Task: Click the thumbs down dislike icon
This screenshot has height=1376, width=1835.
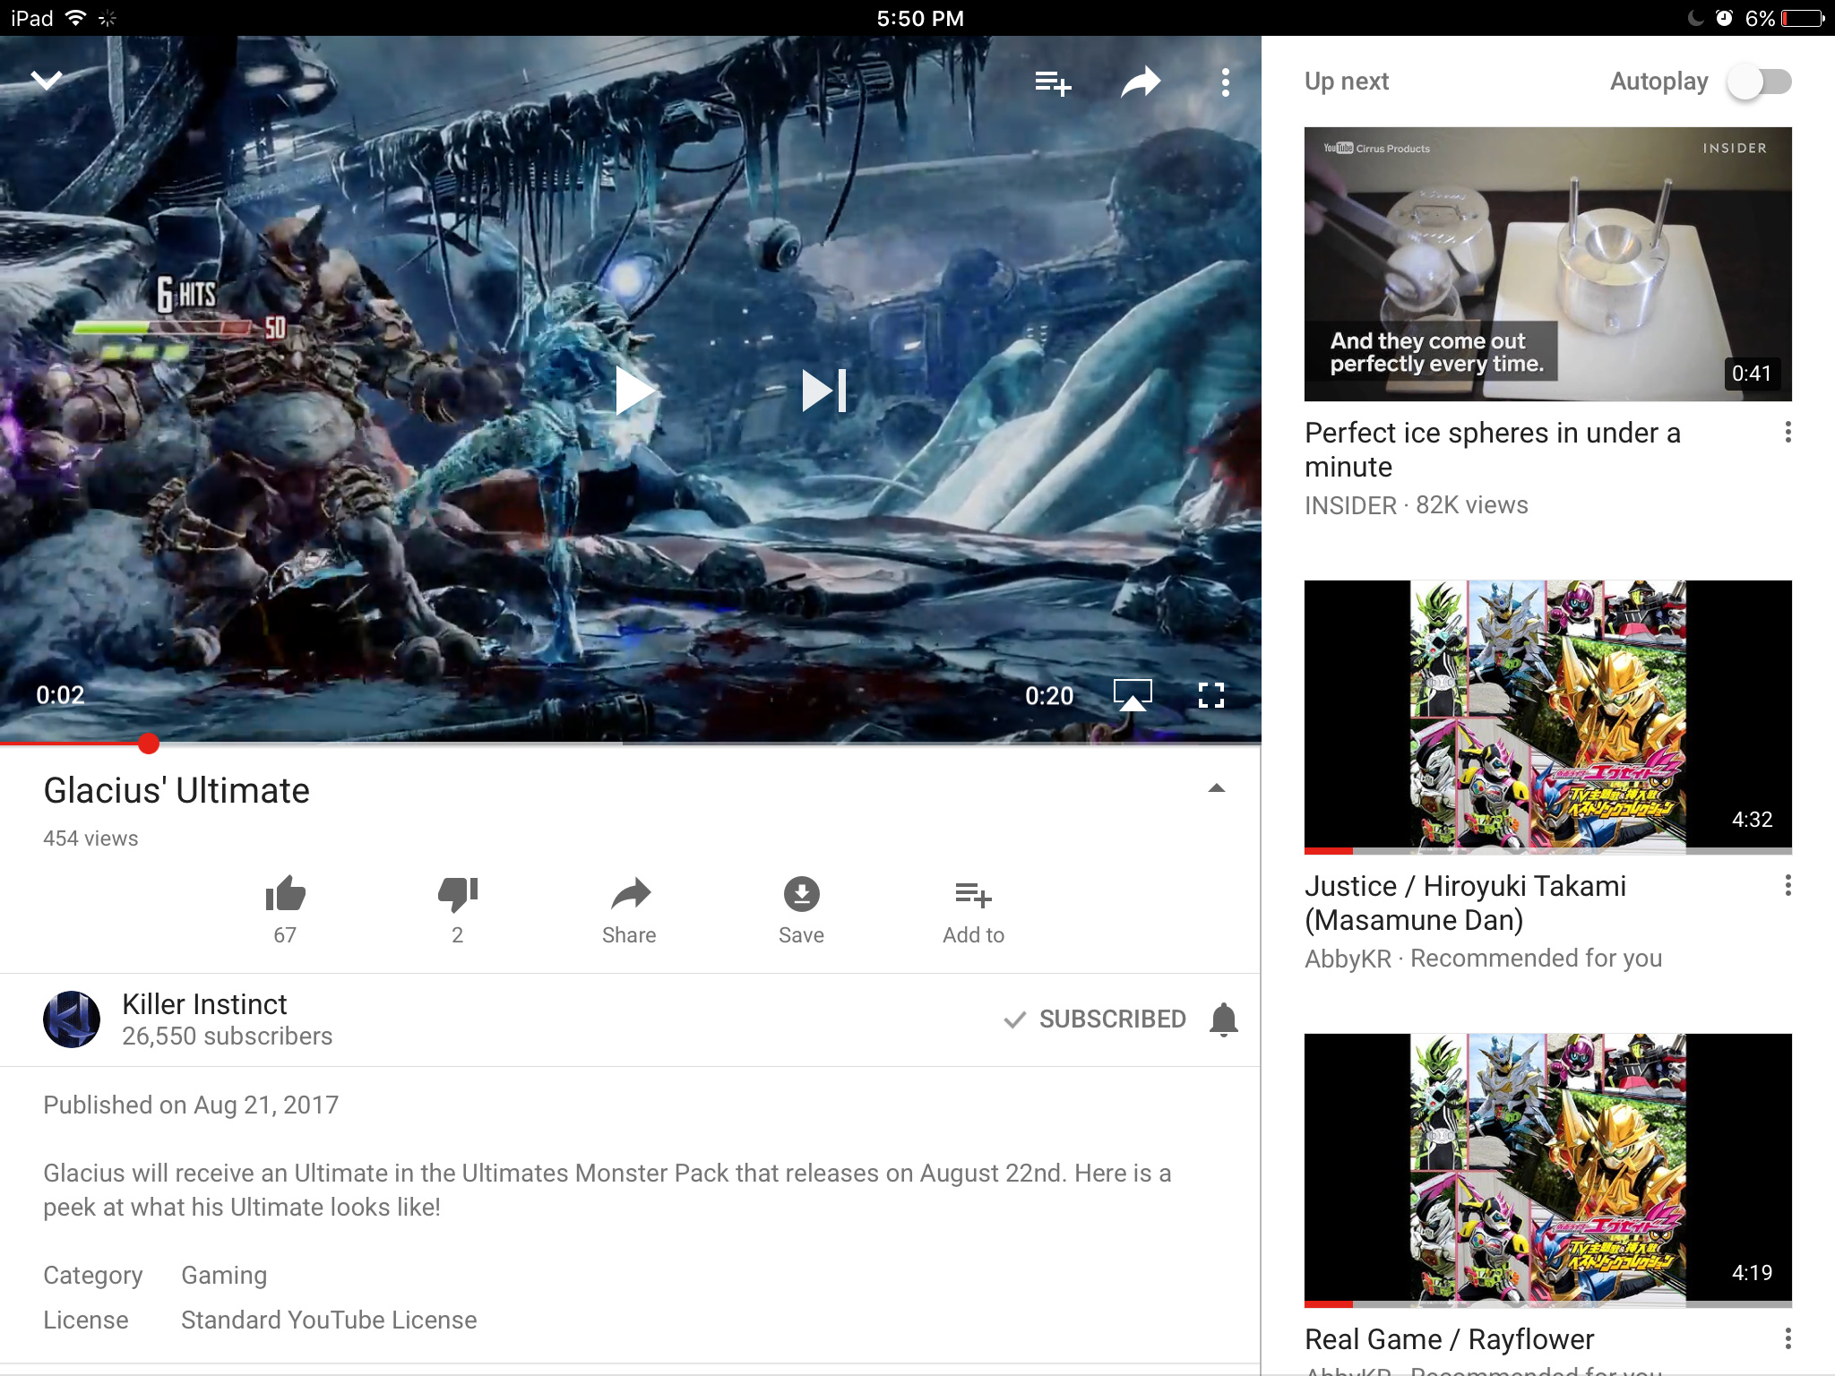Action: [x=457, y=894]
